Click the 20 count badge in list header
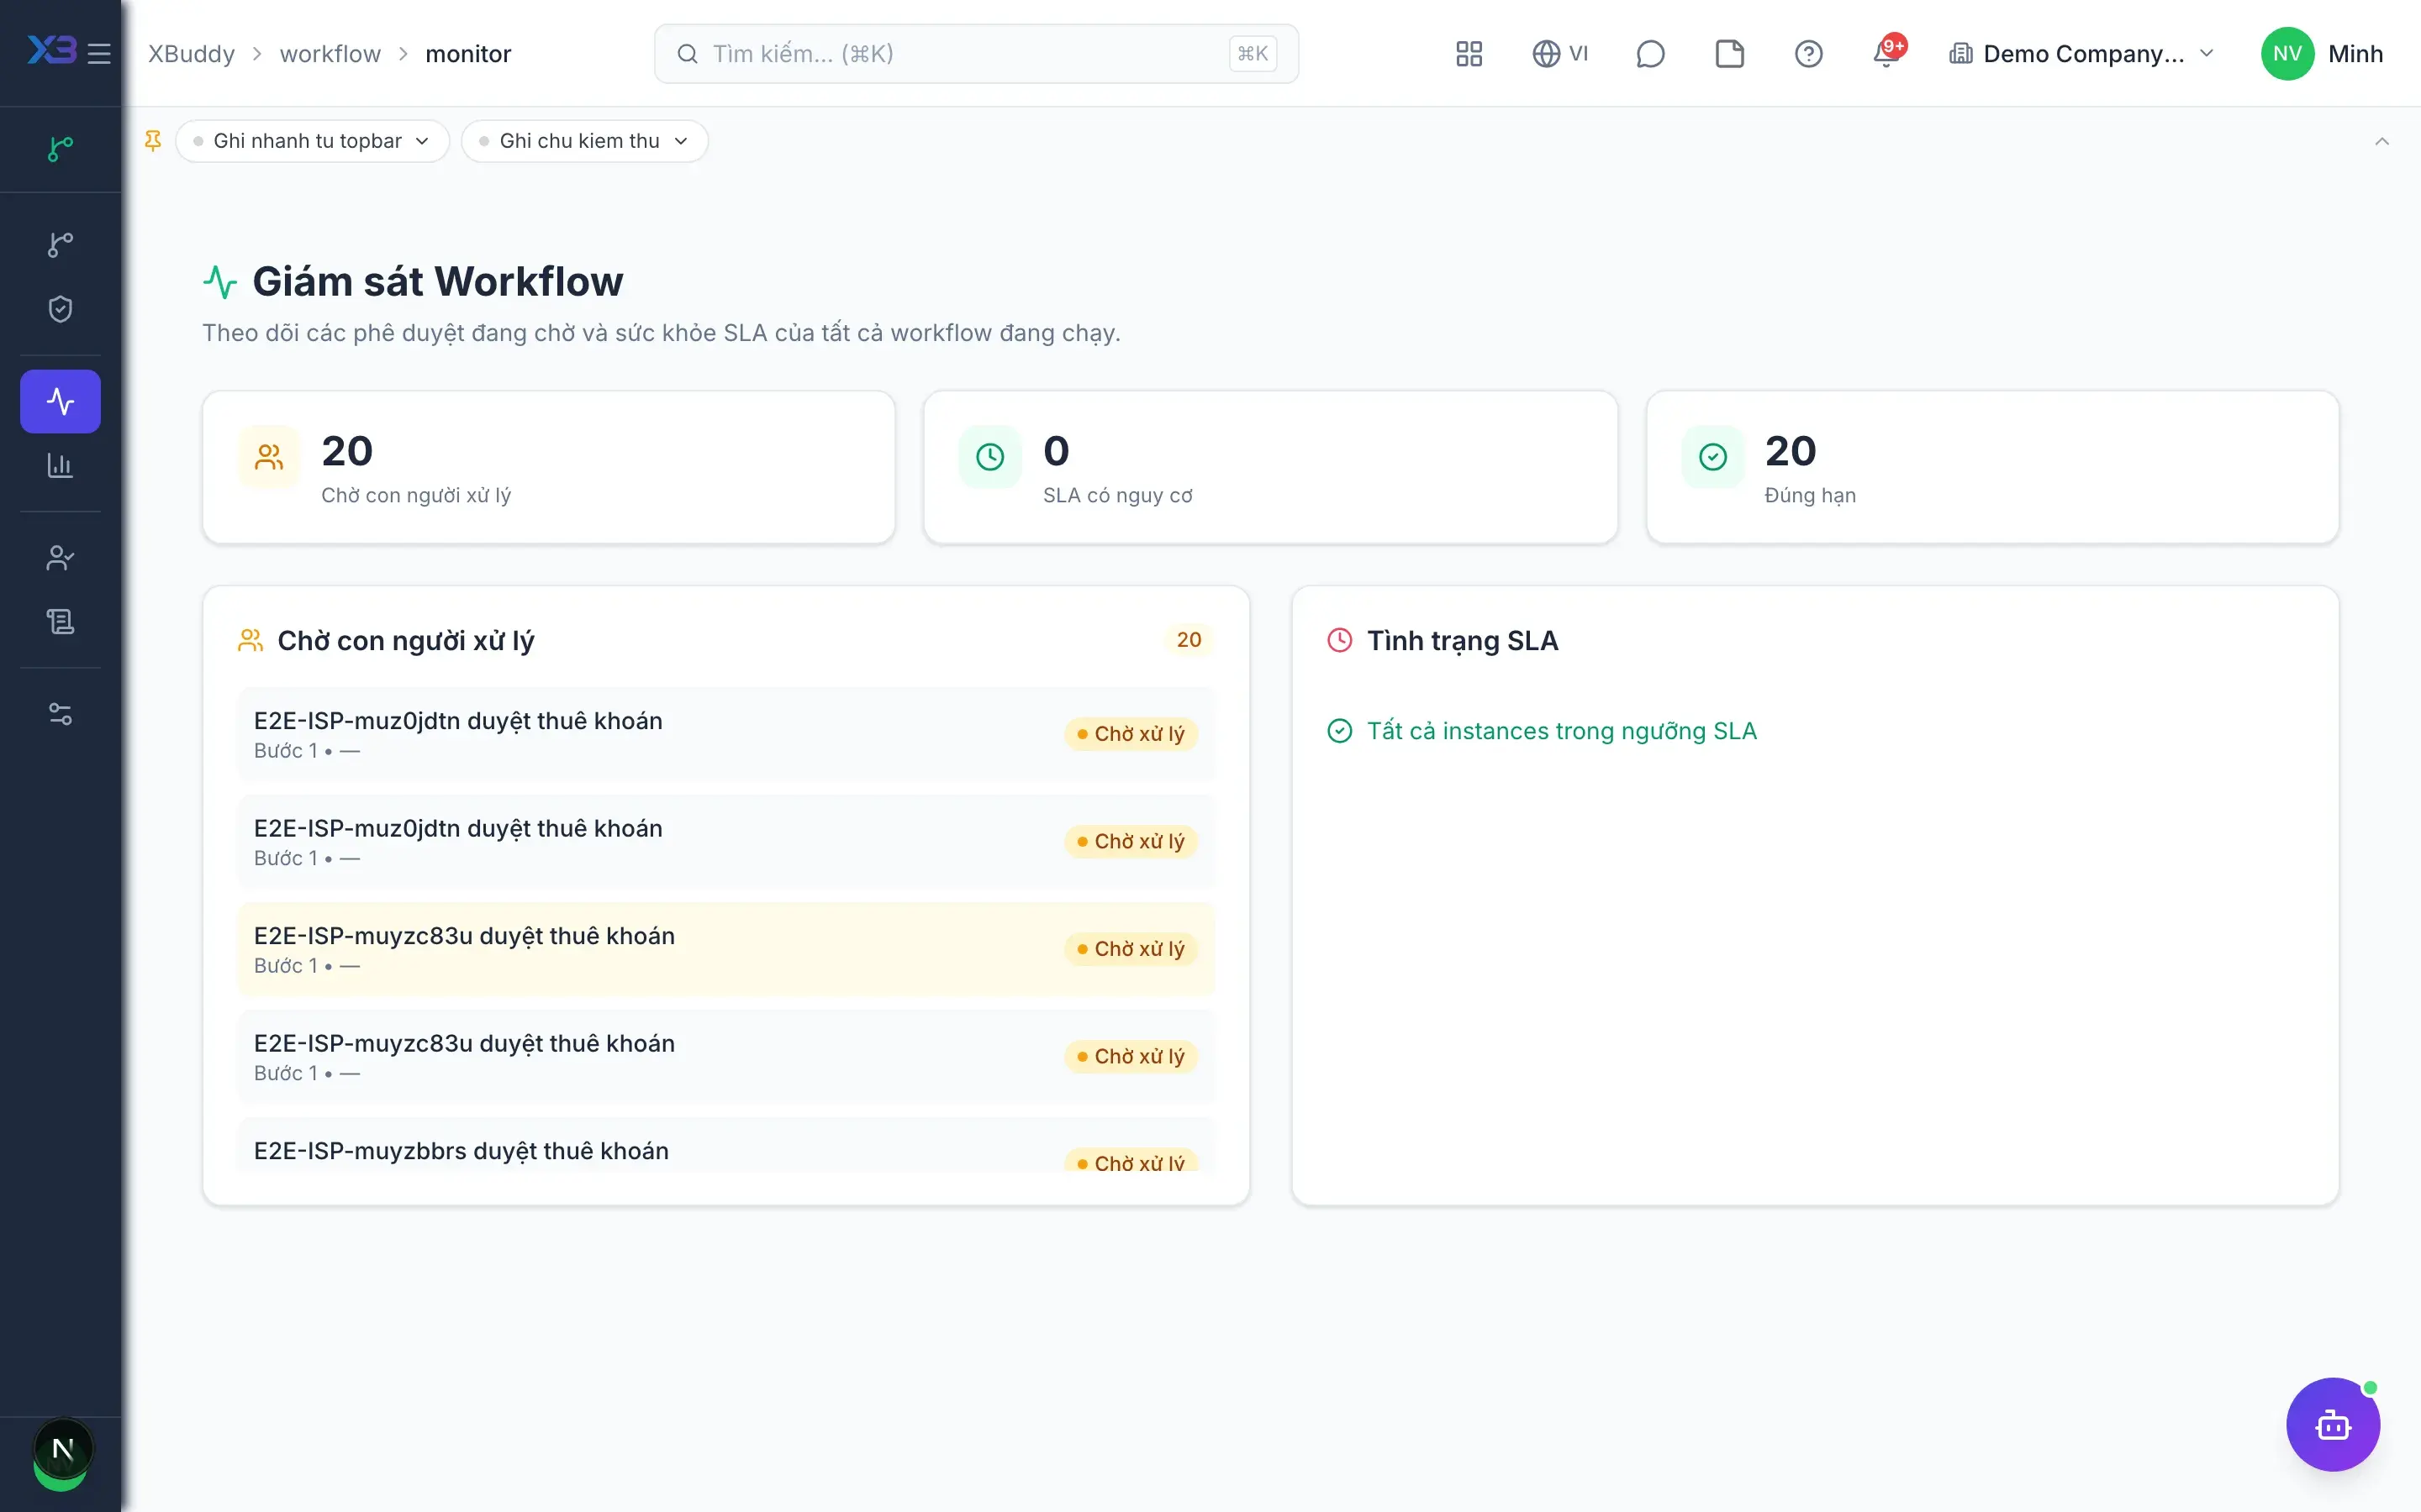Viewport: 2421px width, 1512px height. click(x=1189, y=640)
